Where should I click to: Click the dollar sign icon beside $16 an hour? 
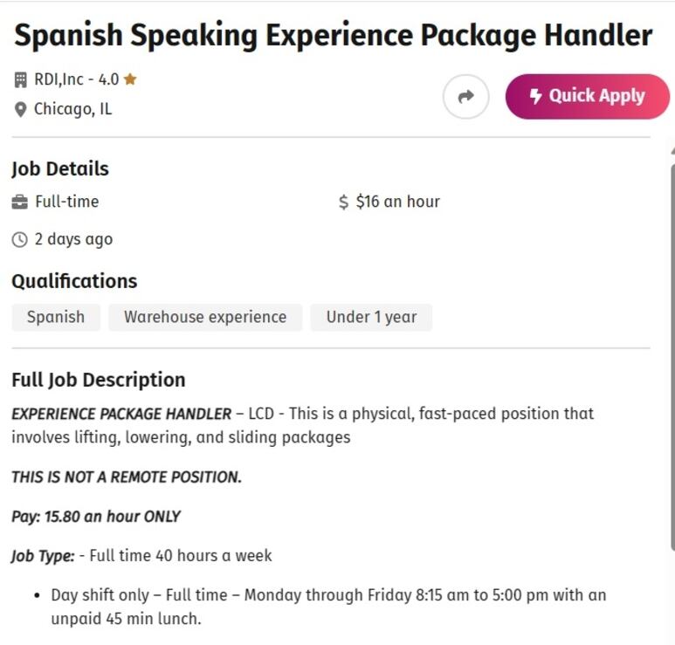coord(343,202)
